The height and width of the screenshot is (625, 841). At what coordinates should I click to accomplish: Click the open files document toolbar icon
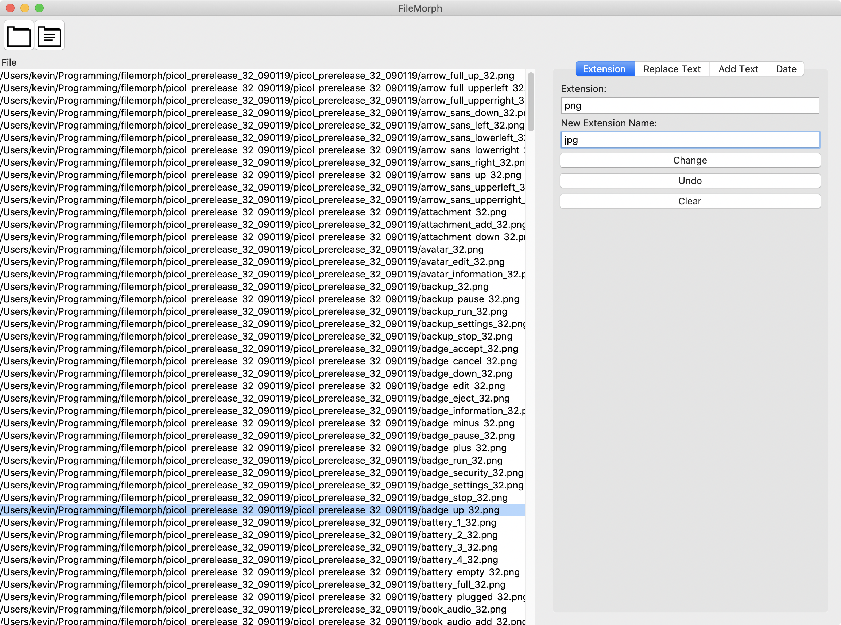(x=50, y=36)
